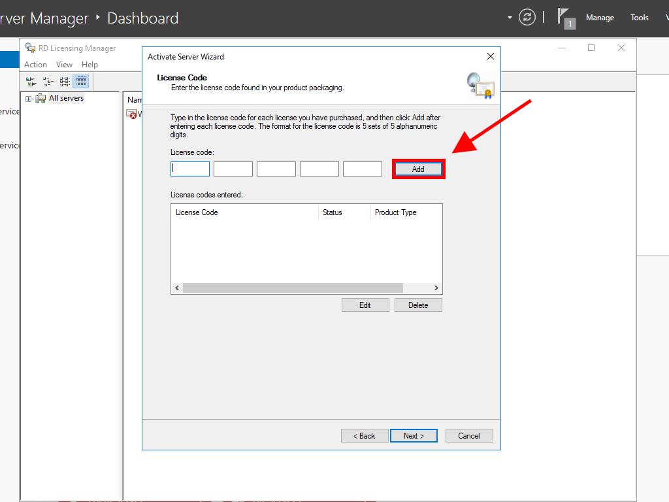Close the Activate Server Wizard dialog
The image size is (669, 502).
[x=491, y=57]
